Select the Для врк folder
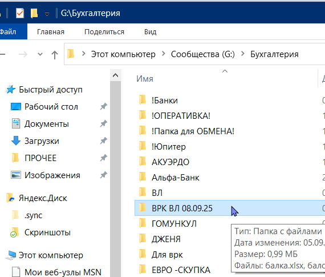Image resolution: width=325 pixels, height=277 pixels. tap(167, 255)
